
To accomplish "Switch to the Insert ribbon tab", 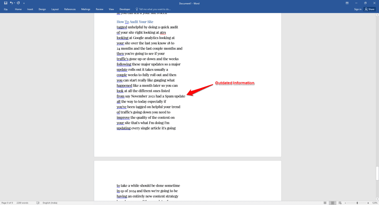I will coord(30,9).
